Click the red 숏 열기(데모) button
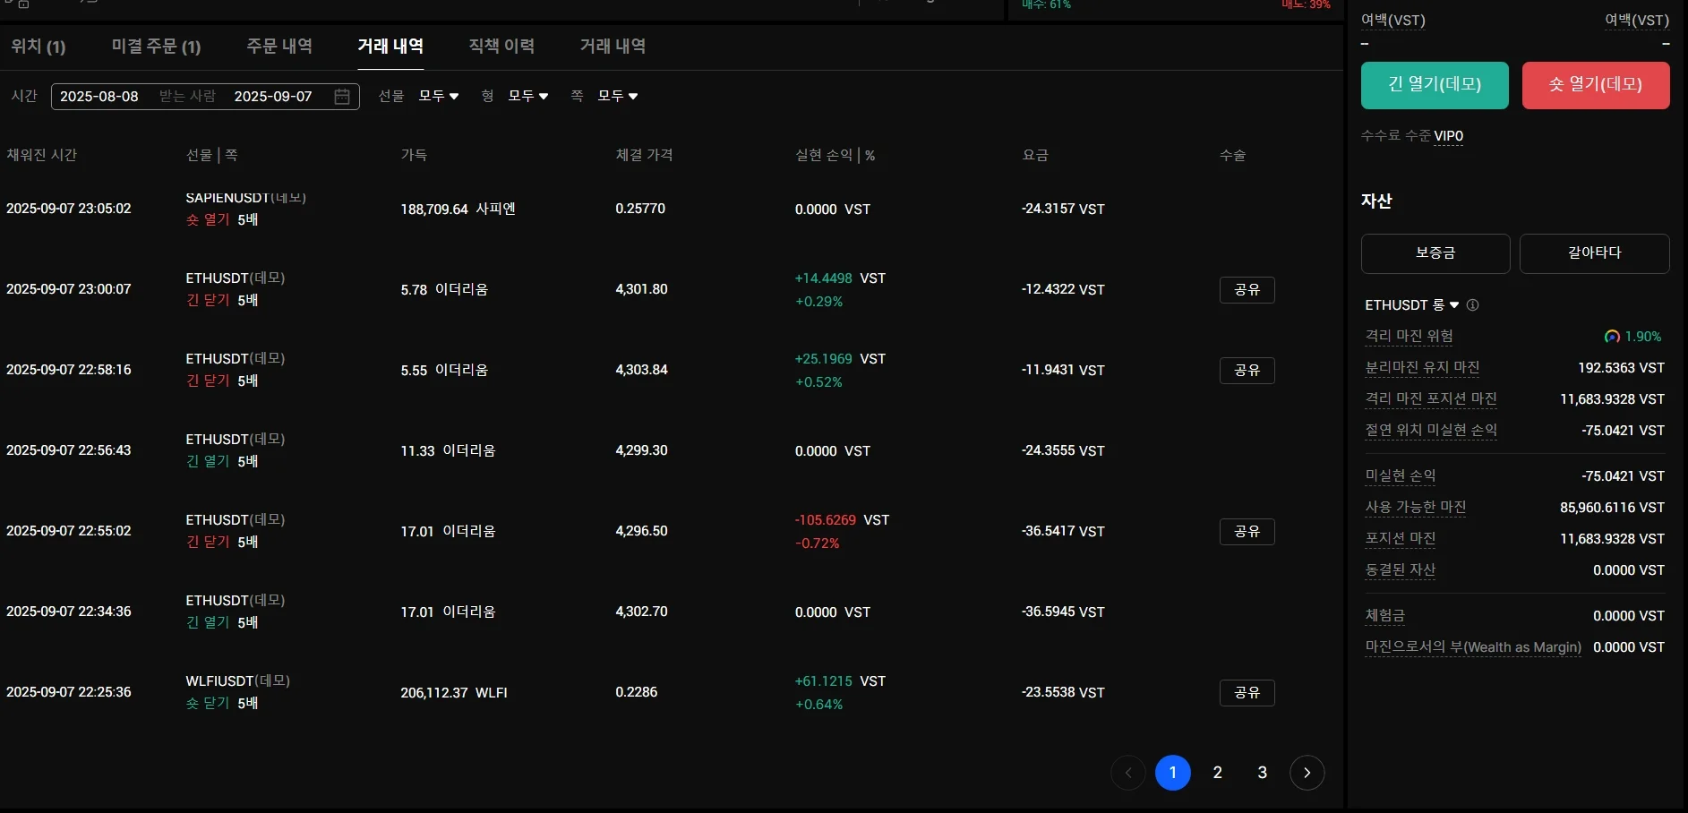Screen dimensions: 1688x813 click(x=1596, y=85)
